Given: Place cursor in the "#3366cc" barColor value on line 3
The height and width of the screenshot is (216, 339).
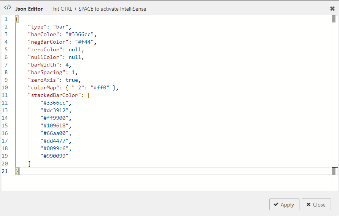Looking at the screenshot, I should coord(81,34).
